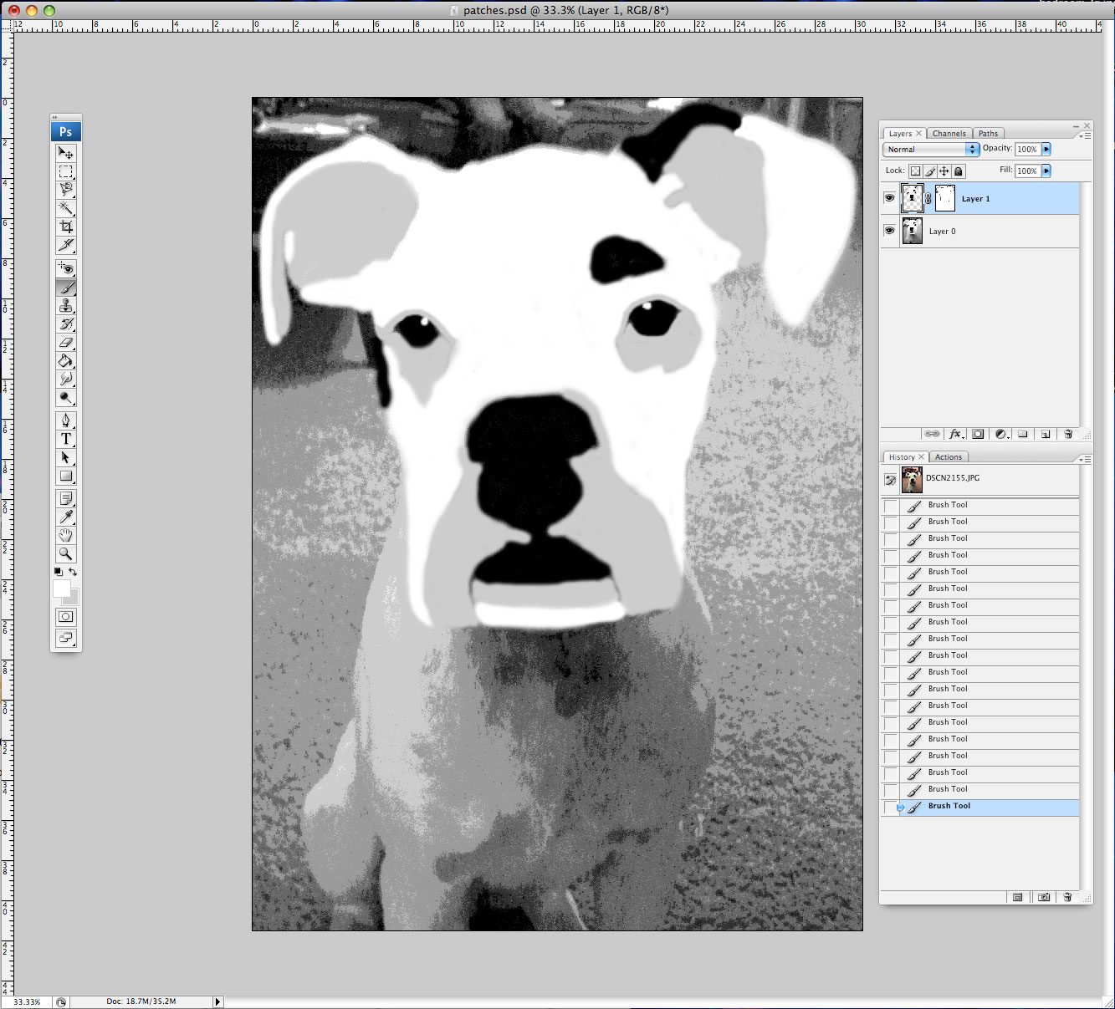Switch to the Channels tab
This screenshot has width=1115, height=1009.
point(949,134)
